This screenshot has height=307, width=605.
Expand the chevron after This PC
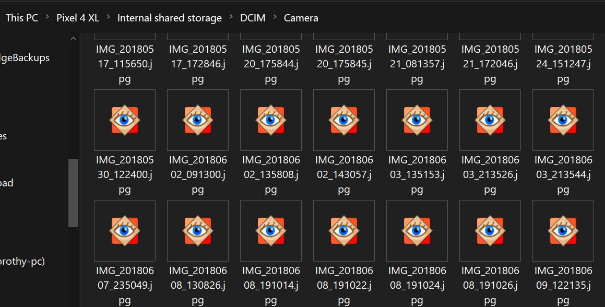pos(47,17)
